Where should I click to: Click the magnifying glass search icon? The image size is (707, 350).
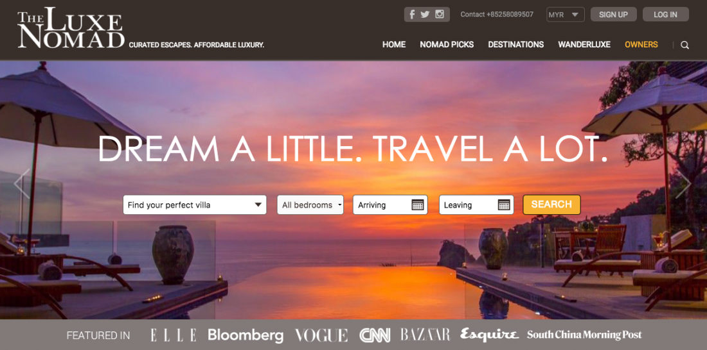(x=685, y=45)
